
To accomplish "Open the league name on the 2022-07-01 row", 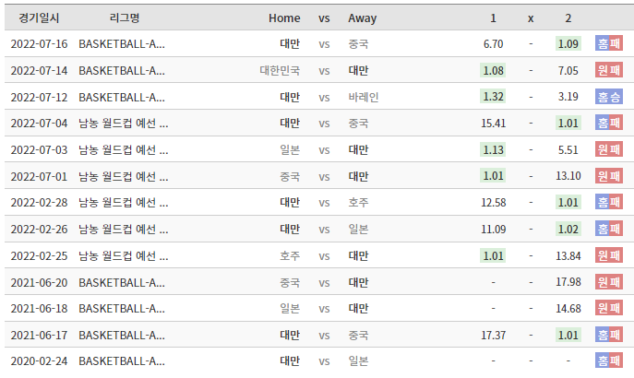I will point(123,176).
